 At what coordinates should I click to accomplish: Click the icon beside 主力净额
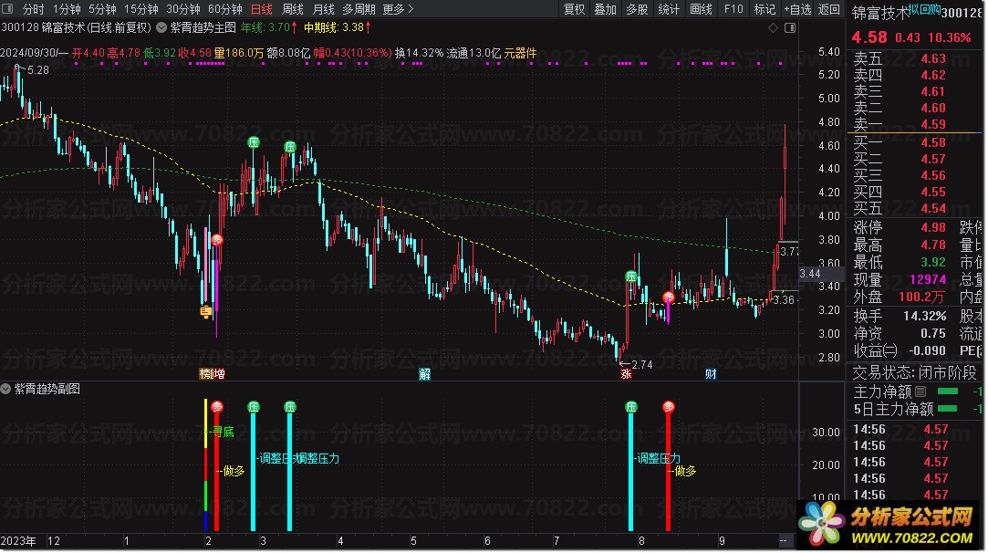pos(920,391)
